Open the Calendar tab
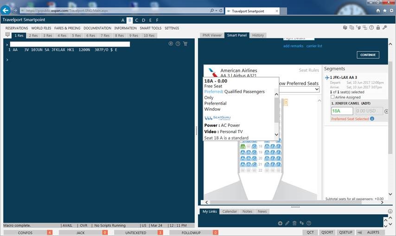Image resolution: width=396 pixels, height=236 pixels. (x=230, y=211)
